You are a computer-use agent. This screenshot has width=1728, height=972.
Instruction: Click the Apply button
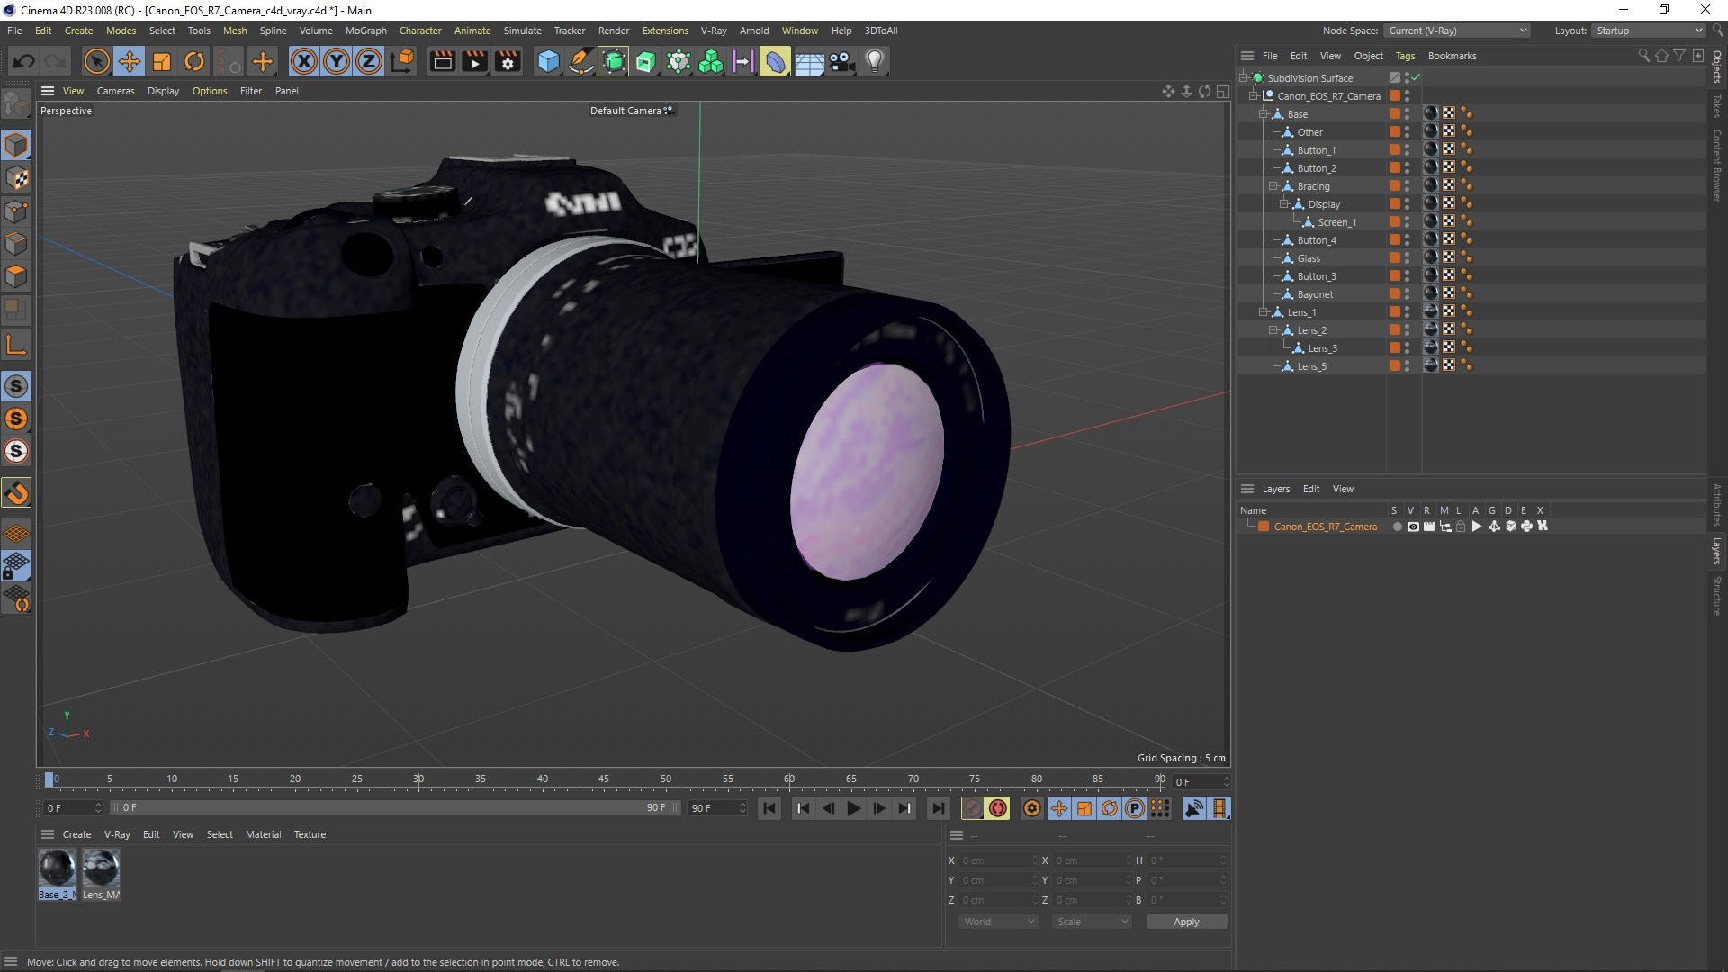(x=1186, y=922)
